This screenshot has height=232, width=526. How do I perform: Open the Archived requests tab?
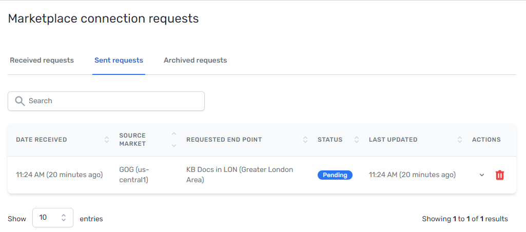click(x=195, y=60)
